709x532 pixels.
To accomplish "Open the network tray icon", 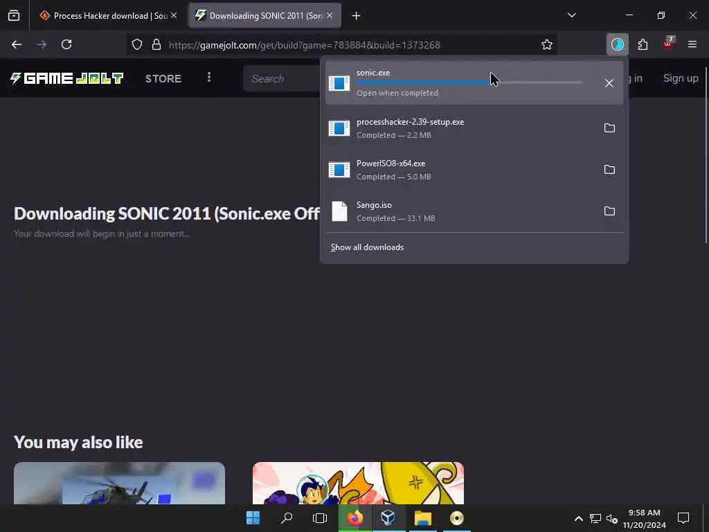I will tap(595, 518).
